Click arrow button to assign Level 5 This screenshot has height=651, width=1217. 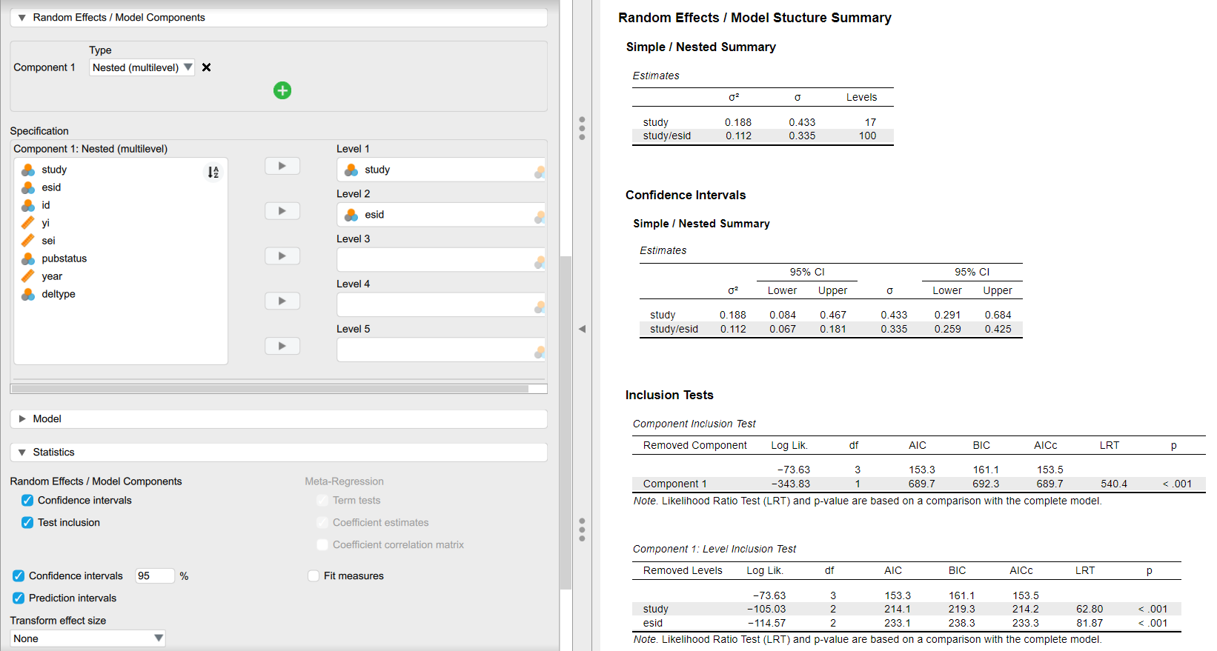pos(282,346)
